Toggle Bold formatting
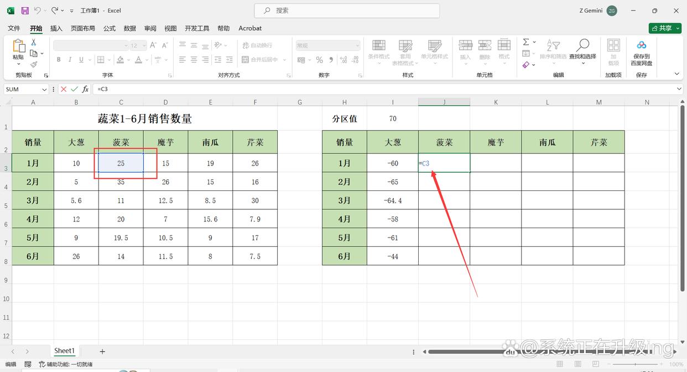Screen dimensions: 687x372 (x=59, y=60)
